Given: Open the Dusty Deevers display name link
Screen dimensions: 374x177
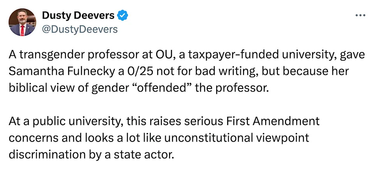Looking at the screenshot, I should click(x=78, y=16).
